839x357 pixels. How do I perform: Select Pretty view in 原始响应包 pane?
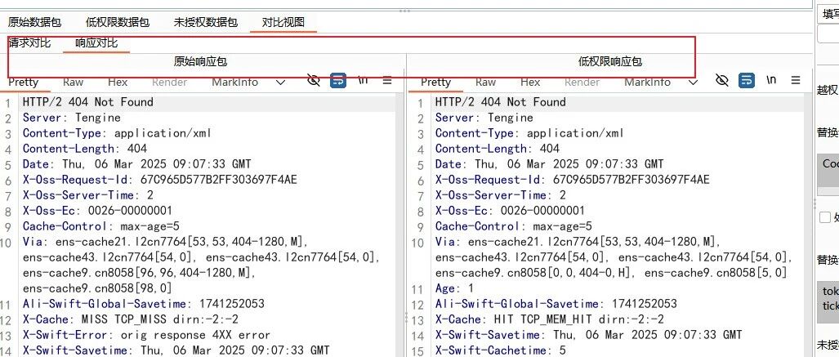(24, 82)
